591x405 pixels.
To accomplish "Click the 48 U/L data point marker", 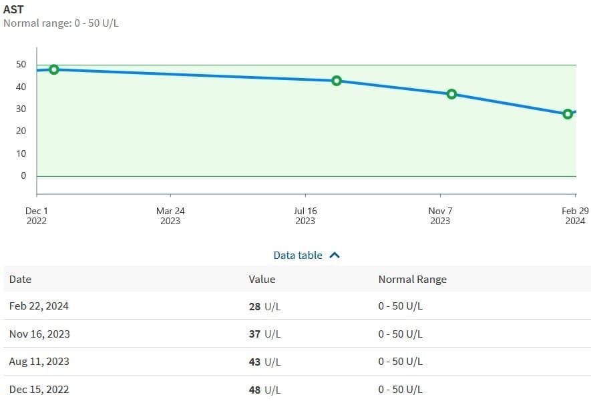I will 54,69.
